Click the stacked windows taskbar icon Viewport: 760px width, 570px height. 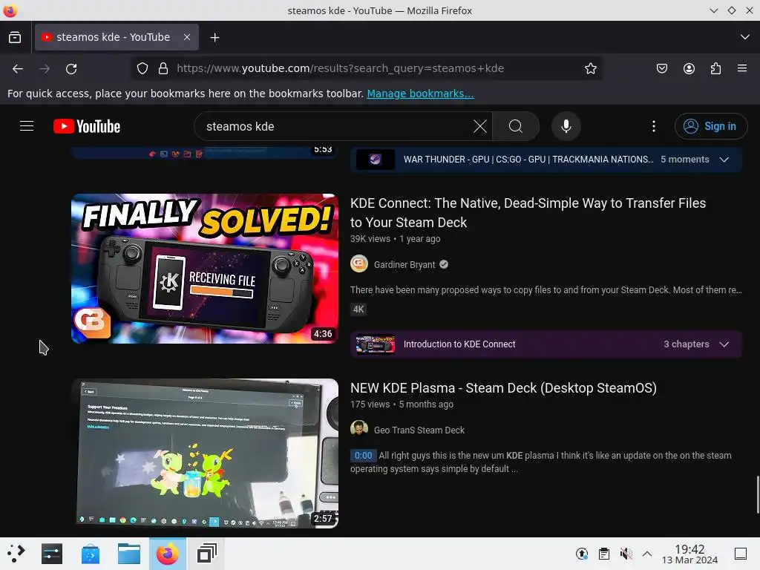pos(206,554)
